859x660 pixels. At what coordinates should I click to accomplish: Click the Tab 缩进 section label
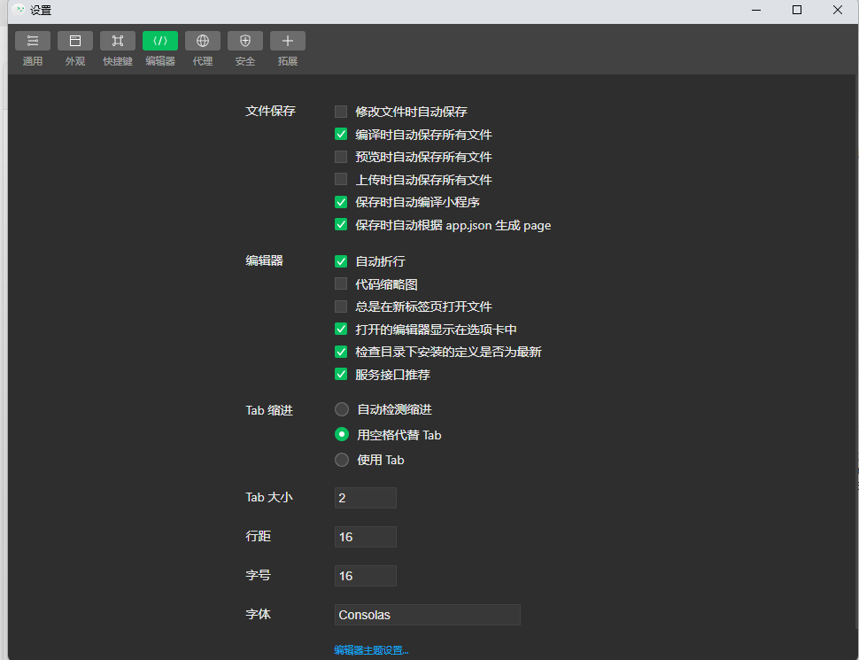[x=269, y=410]
